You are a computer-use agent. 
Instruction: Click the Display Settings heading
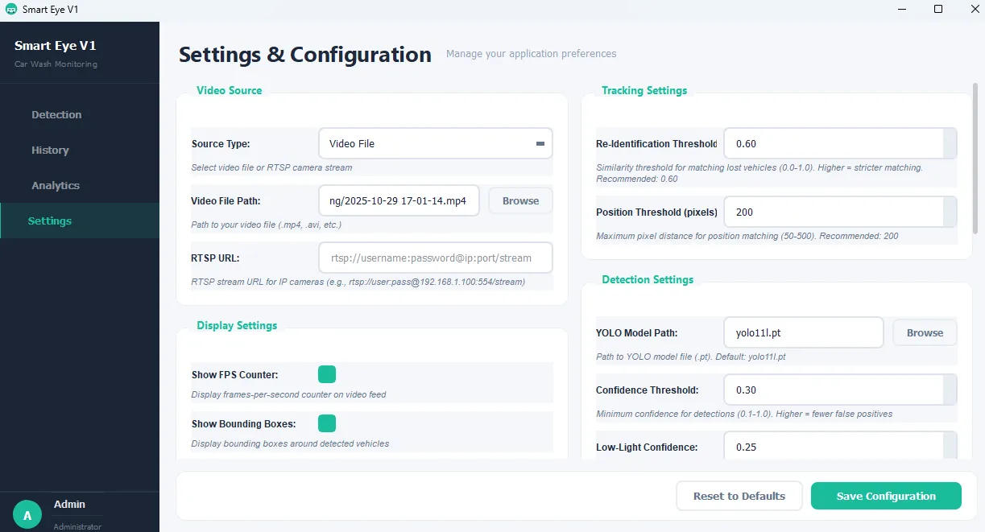coord(237,325)
